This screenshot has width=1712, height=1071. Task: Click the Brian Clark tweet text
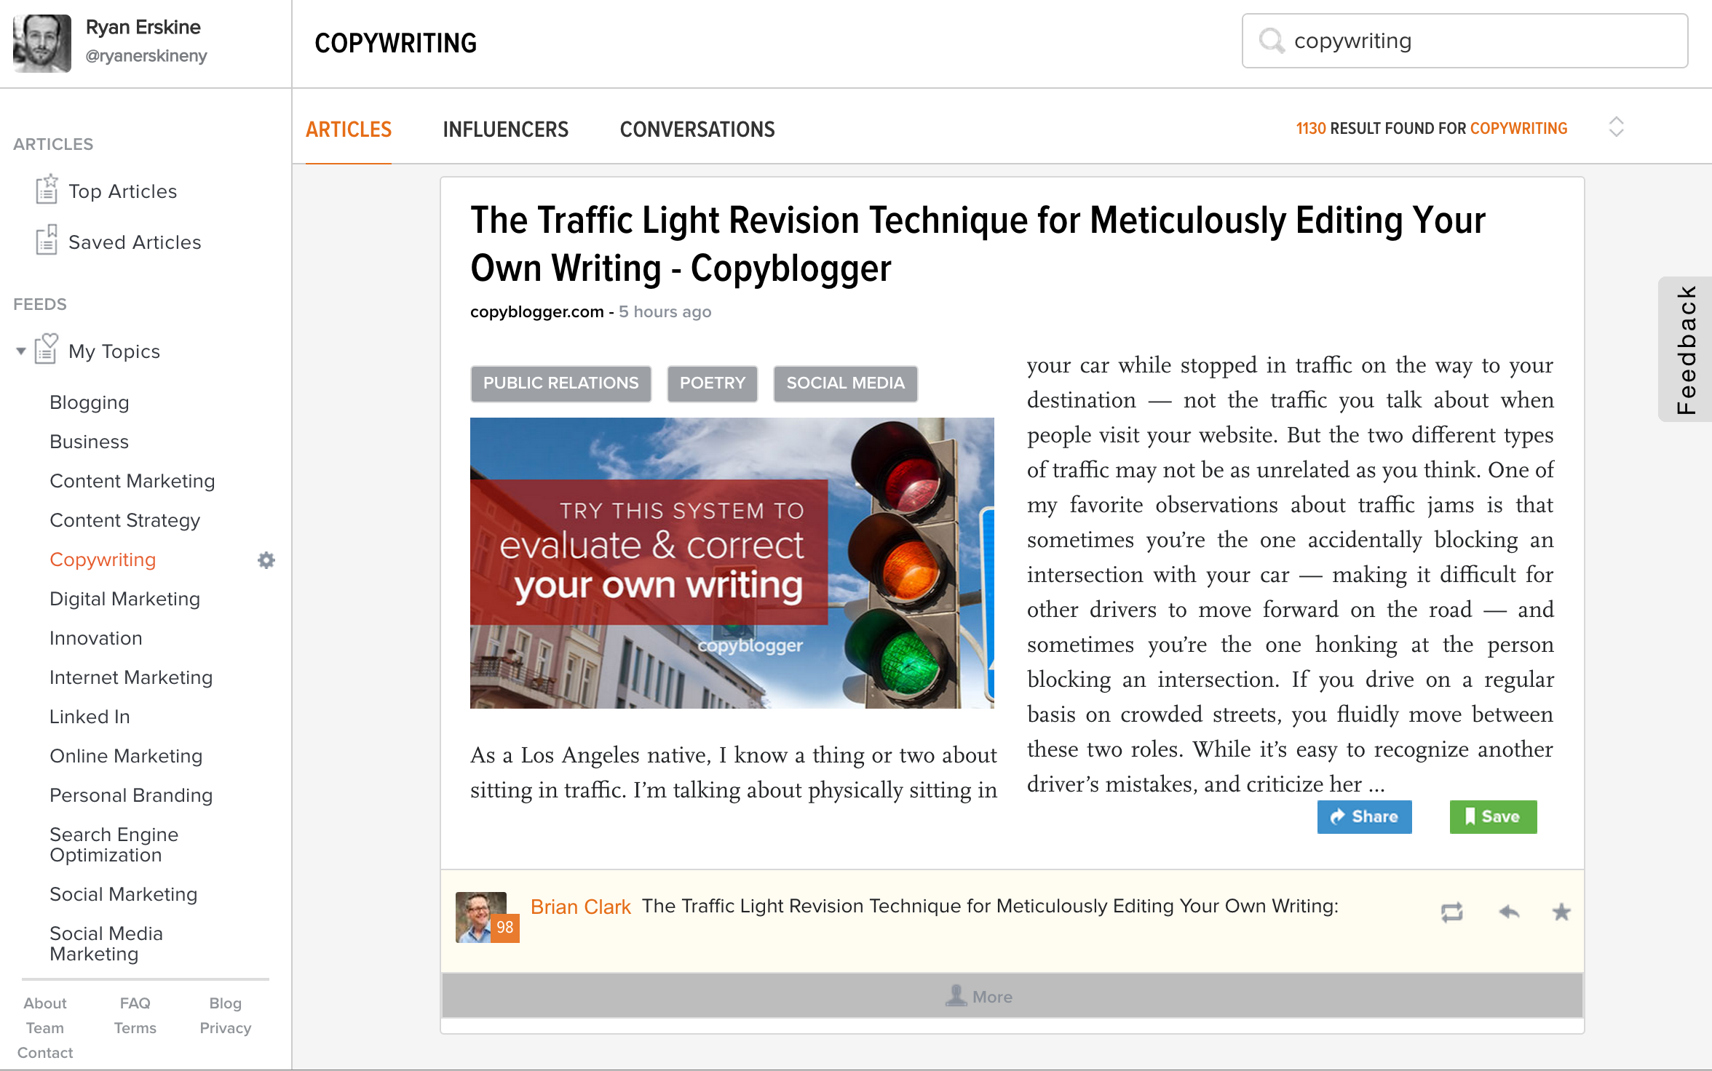click(991, 907)
